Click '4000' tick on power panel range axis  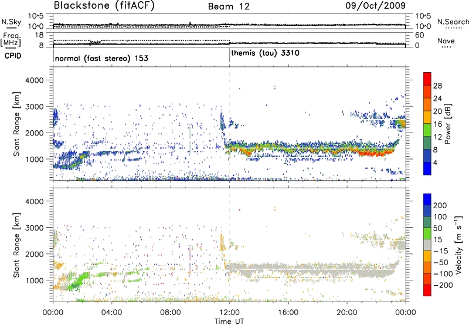pyautogui.click(x=34, y=80)
